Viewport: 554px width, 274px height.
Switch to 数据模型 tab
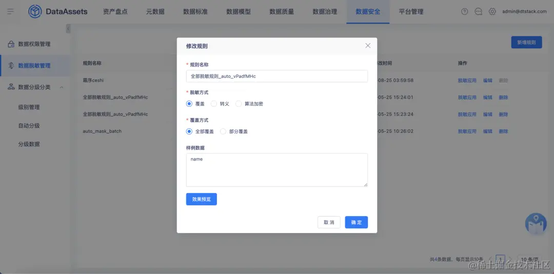click(x=239, y=12)
